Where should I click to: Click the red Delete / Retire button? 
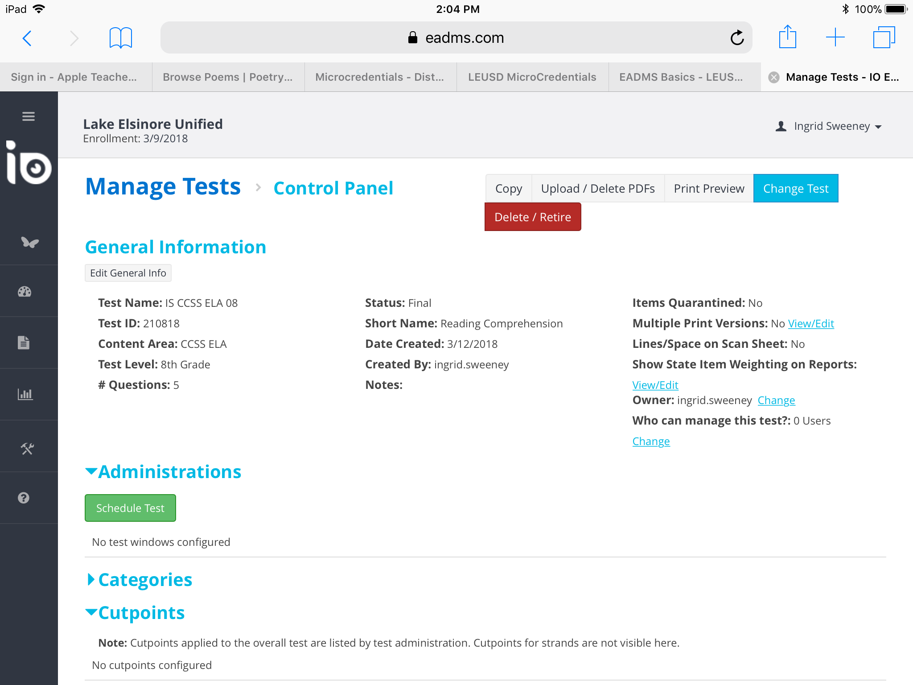(532, 217)
